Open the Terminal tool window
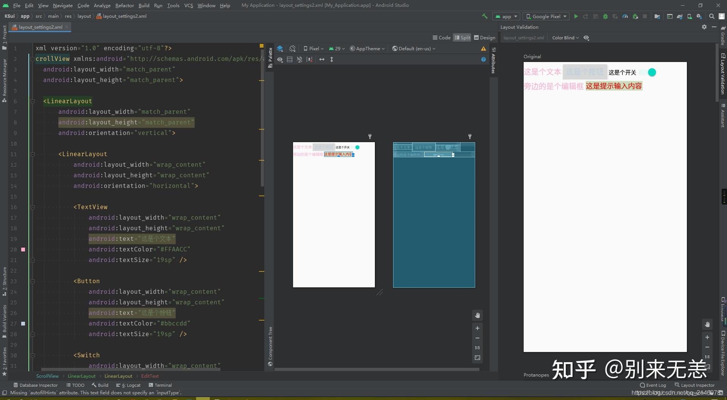Image resolution: width=727 pixels, height=400 pixels. tap(160, 385)
